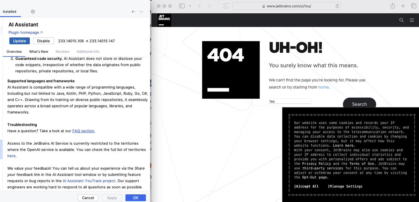Click 'Learn more.' in cookie notice
The height and width of the screenshot is (202, 419).
pos(344,145)
